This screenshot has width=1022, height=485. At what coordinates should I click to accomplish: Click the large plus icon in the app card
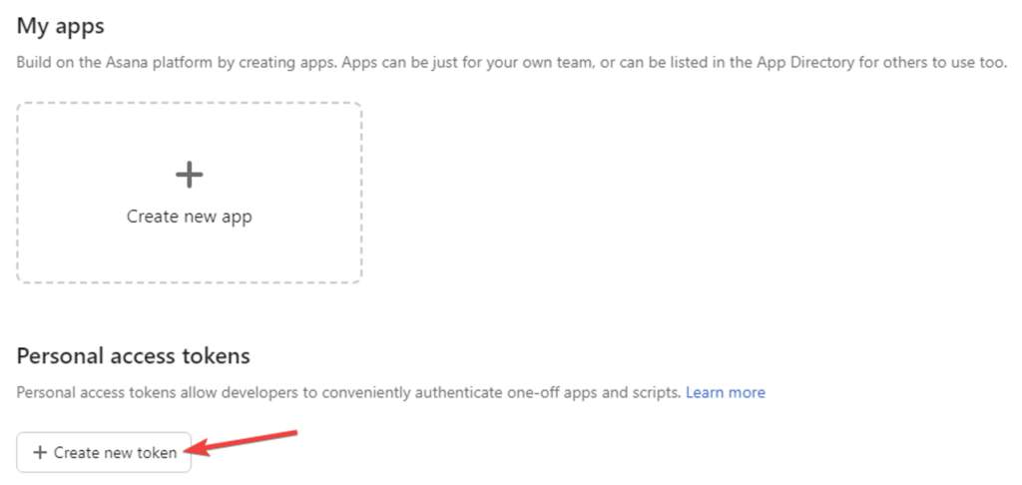tap(189, 176)
